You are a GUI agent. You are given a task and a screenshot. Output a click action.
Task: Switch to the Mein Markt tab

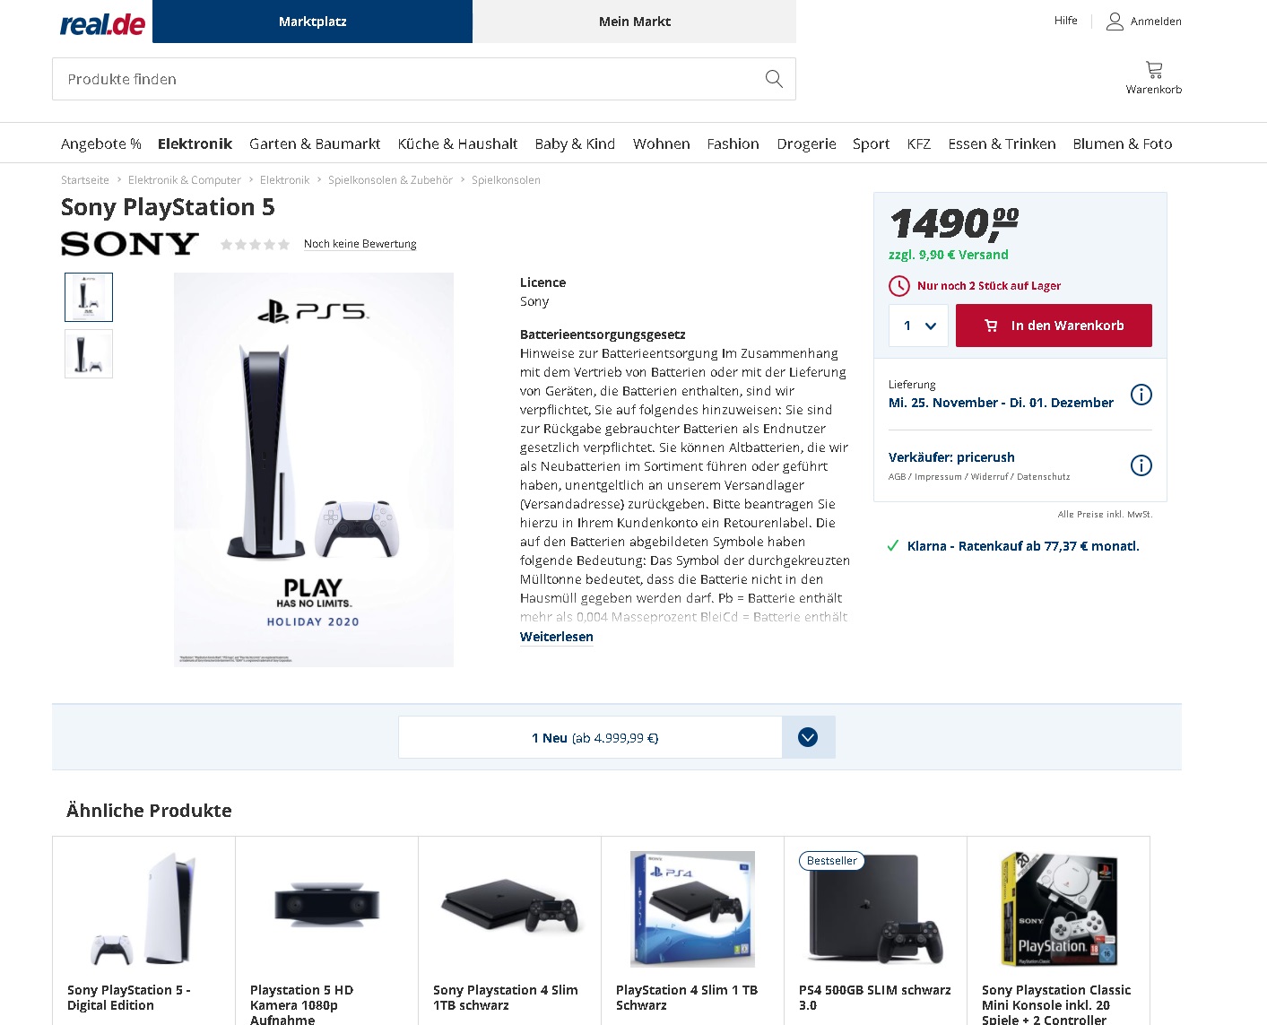(634, 22)
